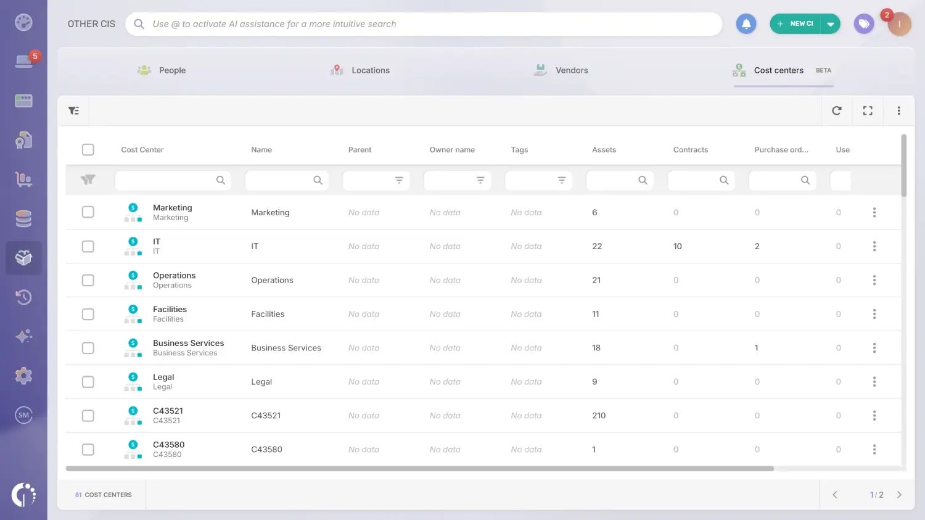The height and width of the screenshot is (520, 925).
Task: Open row actions menu for Facilities
Action: [874, 314]
